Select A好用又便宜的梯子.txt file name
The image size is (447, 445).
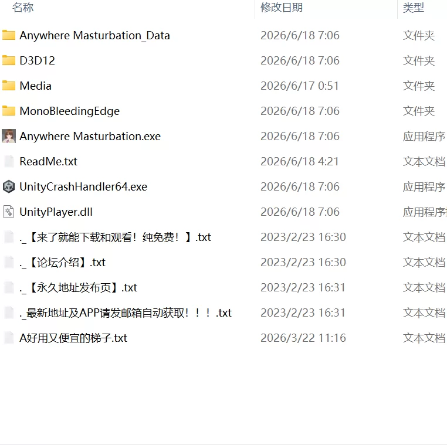(73, 338)
